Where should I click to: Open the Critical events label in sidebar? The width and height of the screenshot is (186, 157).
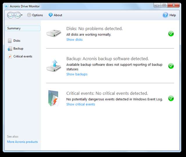(23, 56)
